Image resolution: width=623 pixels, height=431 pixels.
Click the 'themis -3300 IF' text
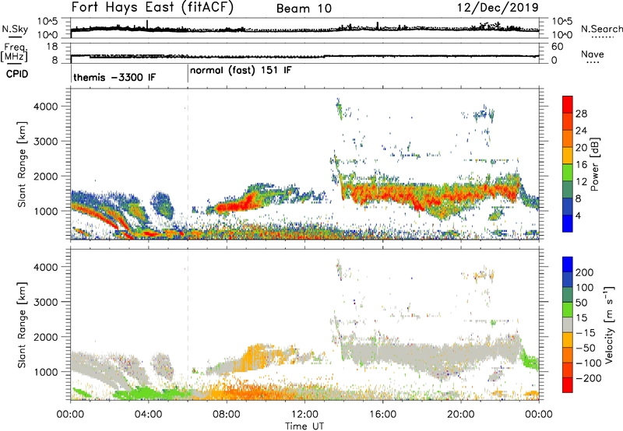114,77
